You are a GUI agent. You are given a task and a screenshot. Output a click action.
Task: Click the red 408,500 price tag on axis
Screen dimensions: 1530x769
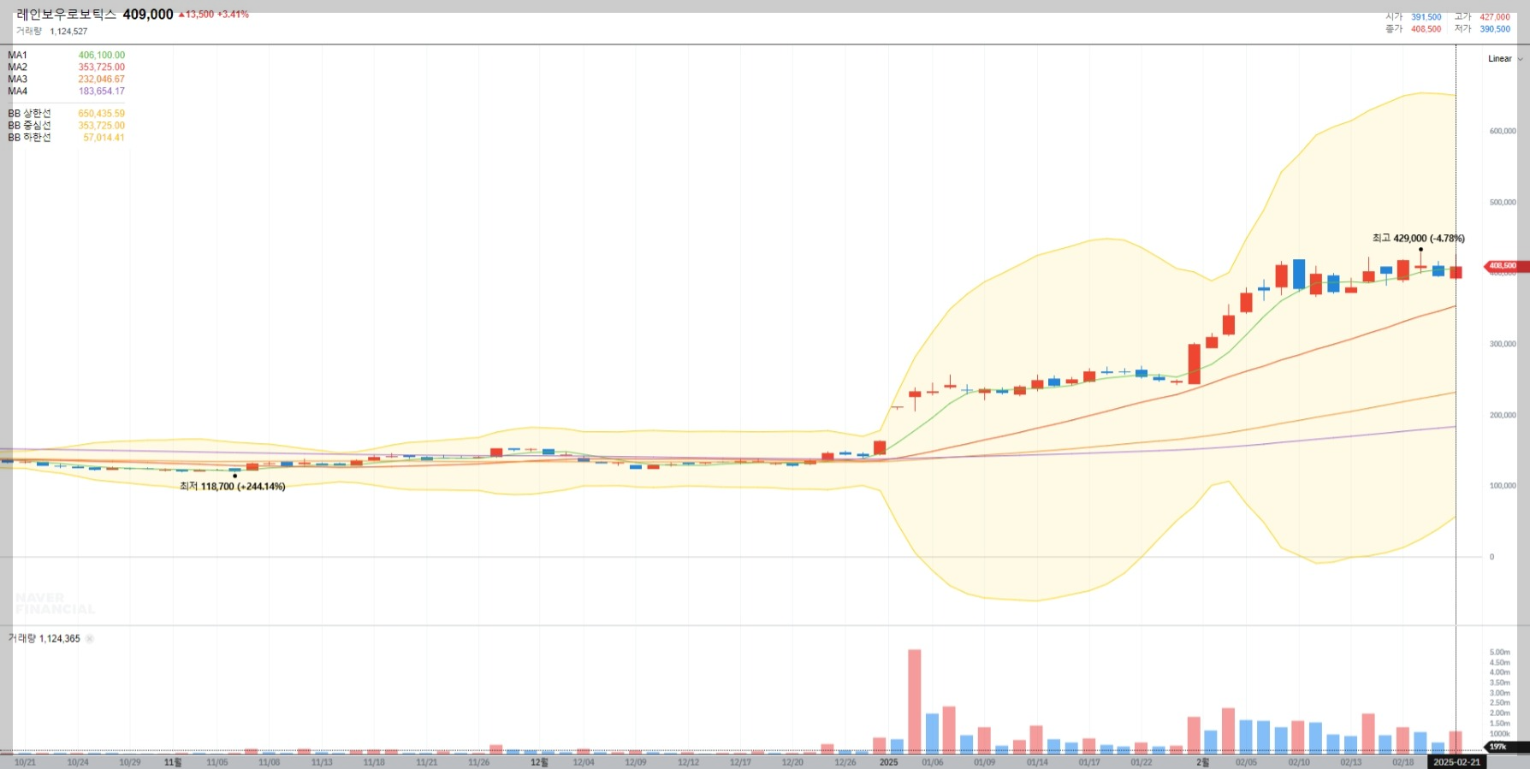coord(1505,266)
